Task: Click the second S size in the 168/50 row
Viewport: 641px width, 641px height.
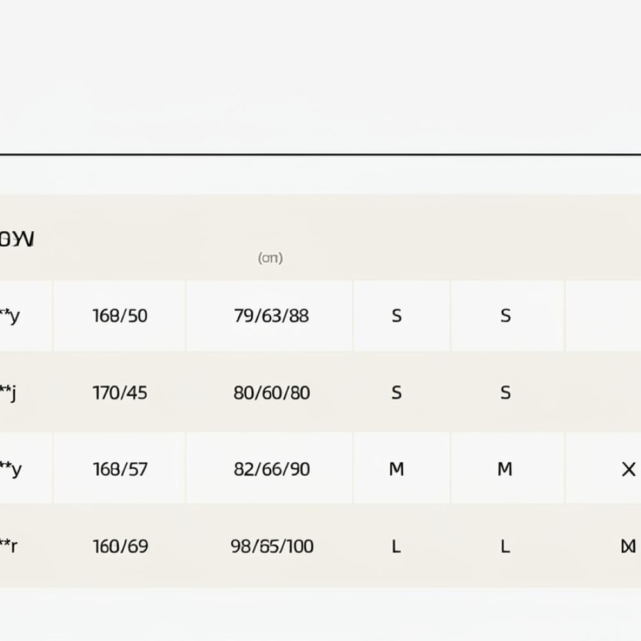Action: coord(506,316)
